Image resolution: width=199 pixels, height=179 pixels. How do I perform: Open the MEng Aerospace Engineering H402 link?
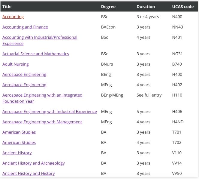coord(24,85)
